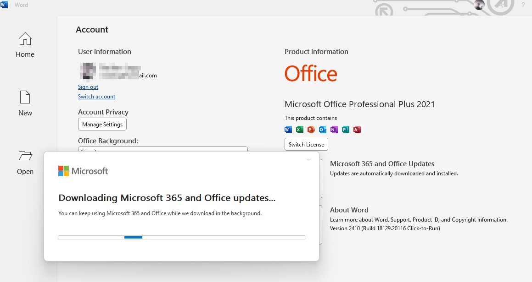This screenshot has width=532, height=282.
Task: Click the New blank page icon in sidebar
Action: (x=25, y=97)
